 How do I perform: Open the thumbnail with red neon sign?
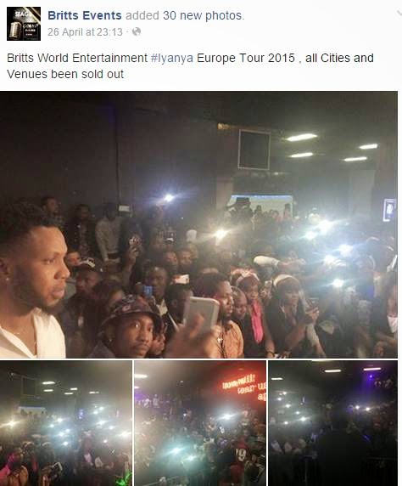[x=200, y=423]
